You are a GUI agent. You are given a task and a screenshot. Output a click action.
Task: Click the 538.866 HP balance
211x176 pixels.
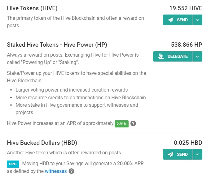click(187, 45)
